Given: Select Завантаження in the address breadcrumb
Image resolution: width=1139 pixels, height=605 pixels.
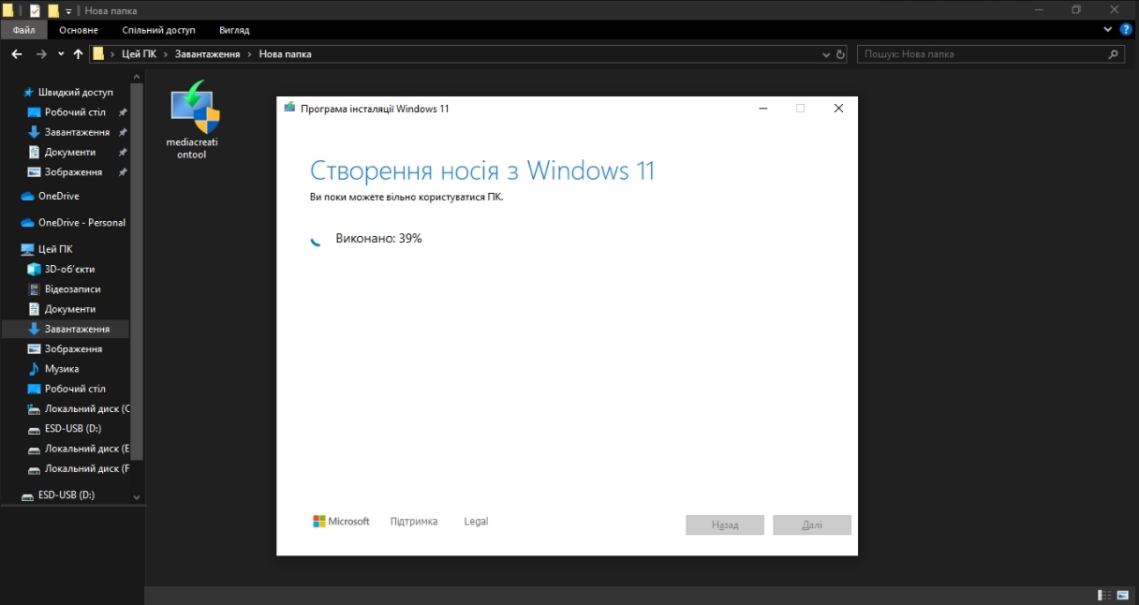Looking at the screenshot, I should (x=207, y=54).
